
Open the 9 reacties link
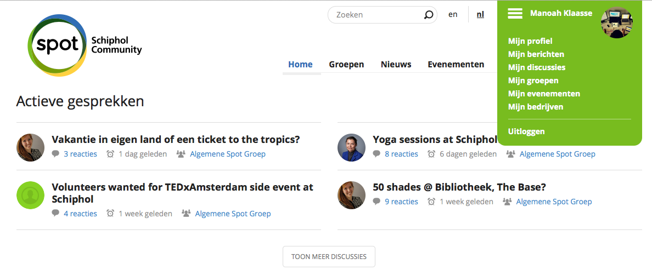pos(401,202)
